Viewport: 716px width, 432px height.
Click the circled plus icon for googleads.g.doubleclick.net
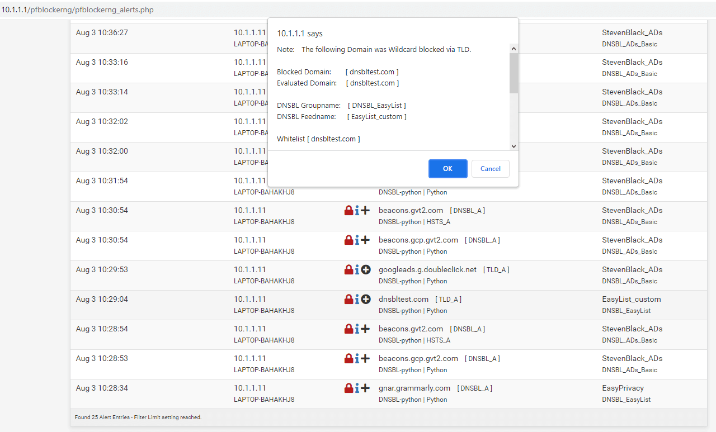click(366, 269)
